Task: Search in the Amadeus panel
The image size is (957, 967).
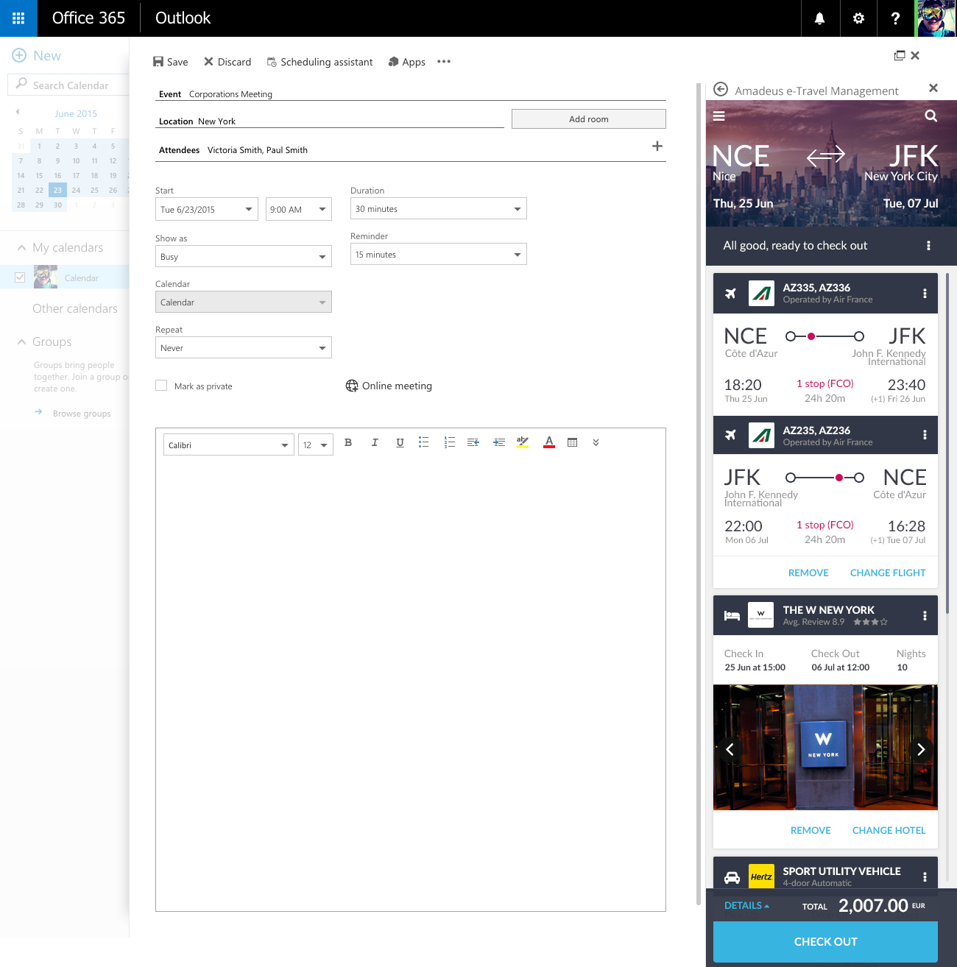Action: pos(931,116)
